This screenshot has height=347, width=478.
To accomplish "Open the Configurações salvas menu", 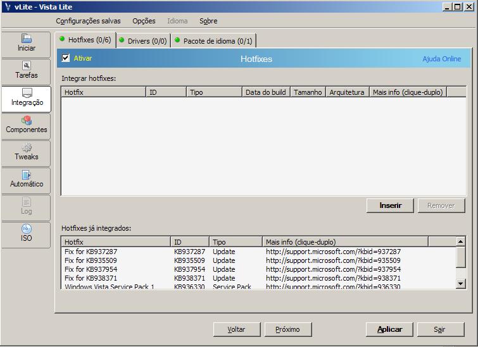I will (88, 21).
